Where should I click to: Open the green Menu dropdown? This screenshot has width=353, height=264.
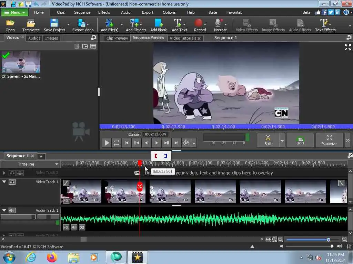point(14,12)
